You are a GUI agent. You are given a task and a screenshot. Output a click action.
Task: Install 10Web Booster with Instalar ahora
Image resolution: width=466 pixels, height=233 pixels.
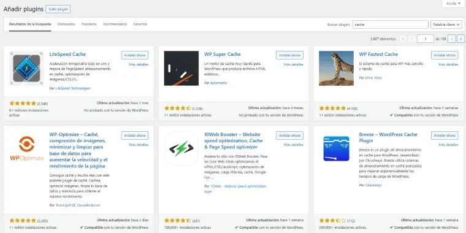[x=290, y=136]
